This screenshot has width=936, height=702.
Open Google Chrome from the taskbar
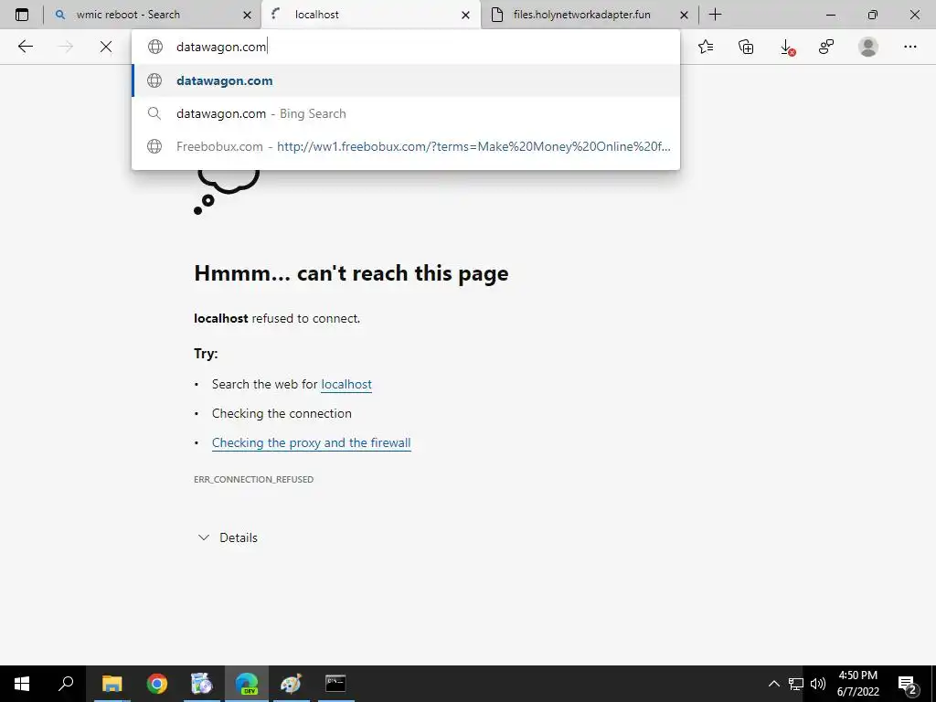click(157, 684)
